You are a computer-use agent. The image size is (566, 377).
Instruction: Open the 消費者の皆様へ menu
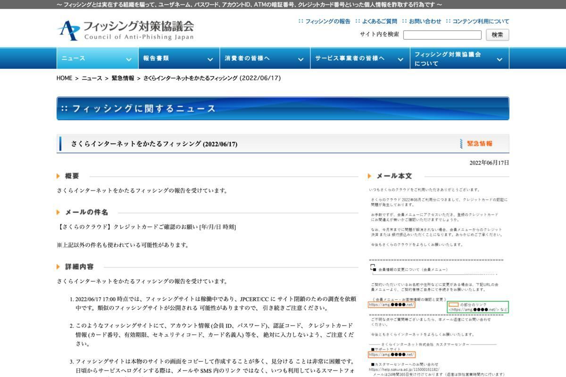pyautogui.click(x=265, y=58)
